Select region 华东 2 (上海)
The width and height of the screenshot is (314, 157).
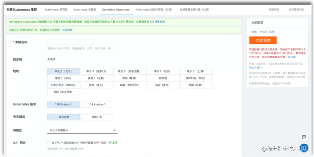point(196,71)
